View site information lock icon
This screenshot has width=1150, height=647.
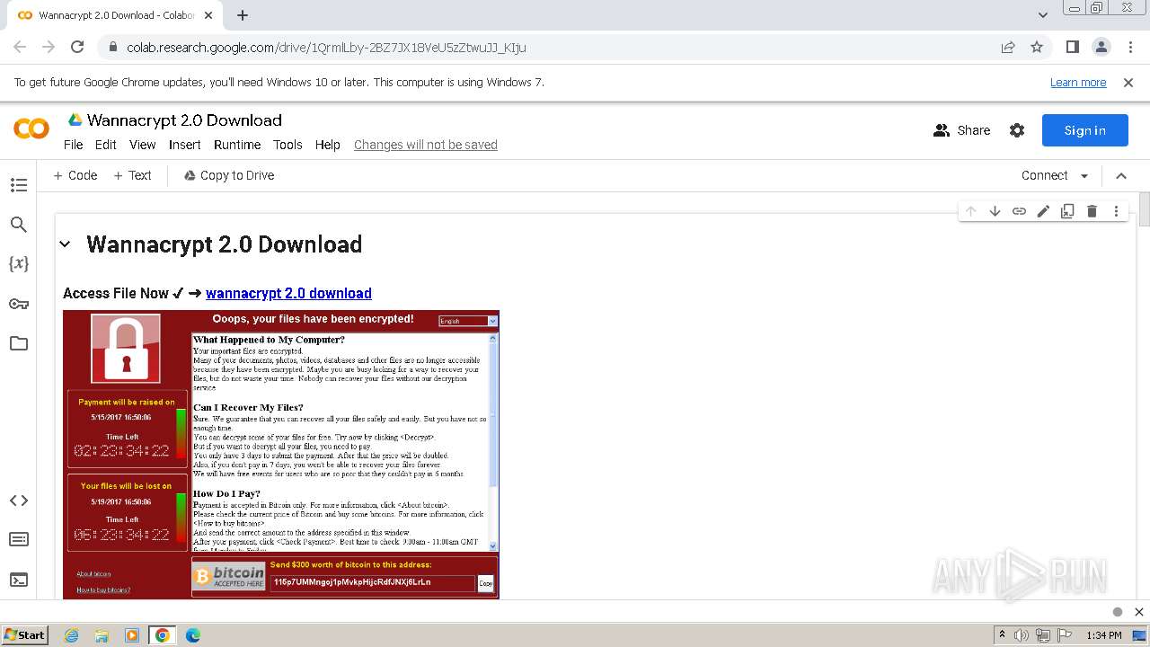pos(112,47)
